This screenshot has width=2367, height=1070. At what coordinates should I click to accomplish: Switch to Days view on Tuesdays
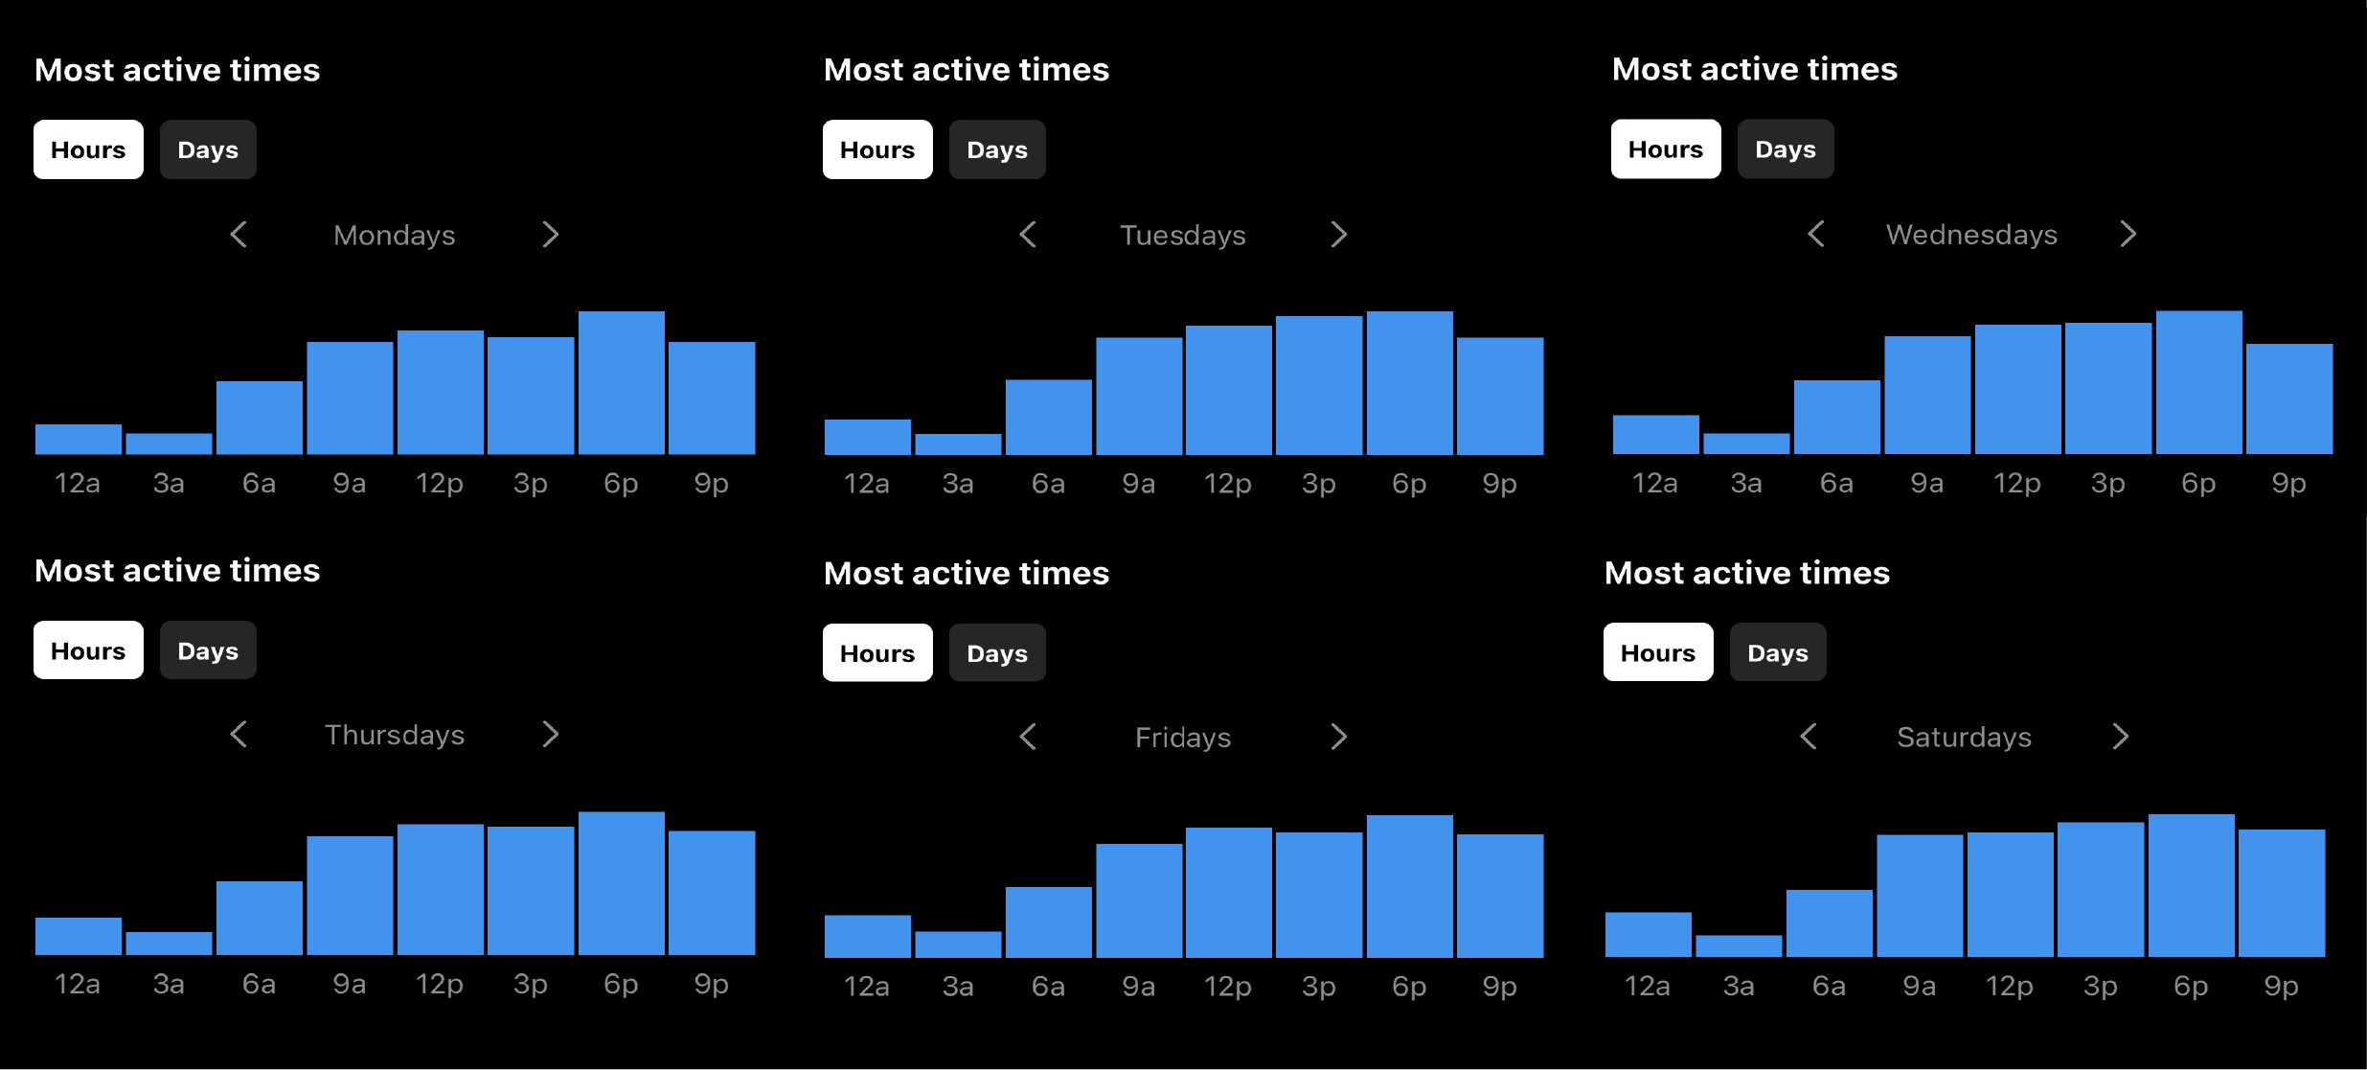click(x=996, y=149)
